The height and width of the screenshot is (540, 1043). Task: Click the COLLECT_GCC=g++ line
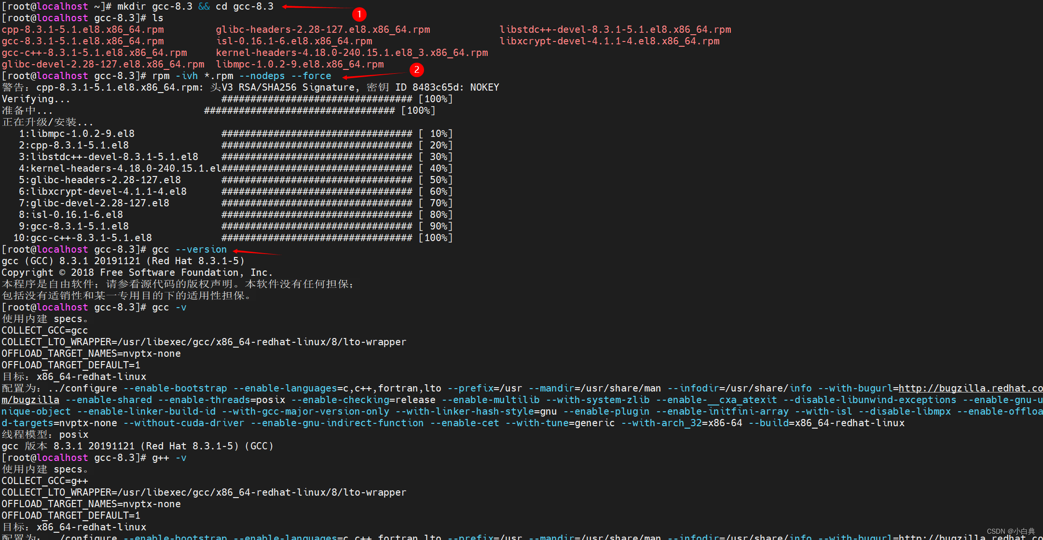[x=45, y=481]
